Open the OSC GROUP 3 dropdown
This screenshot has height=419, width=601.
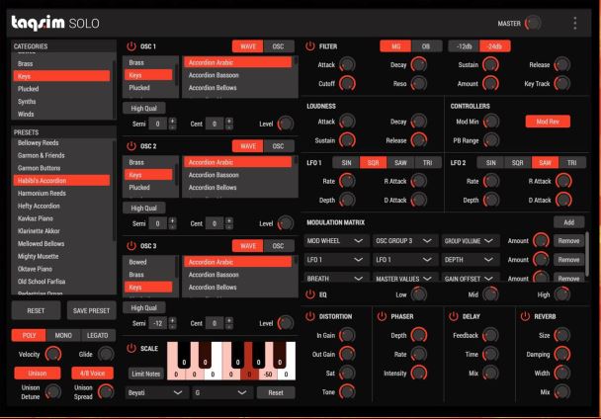point(404,241)
